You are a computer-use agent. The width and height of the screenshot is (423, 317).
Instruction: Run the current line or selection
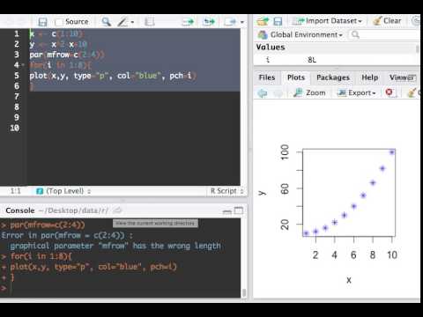click(188, 22)
